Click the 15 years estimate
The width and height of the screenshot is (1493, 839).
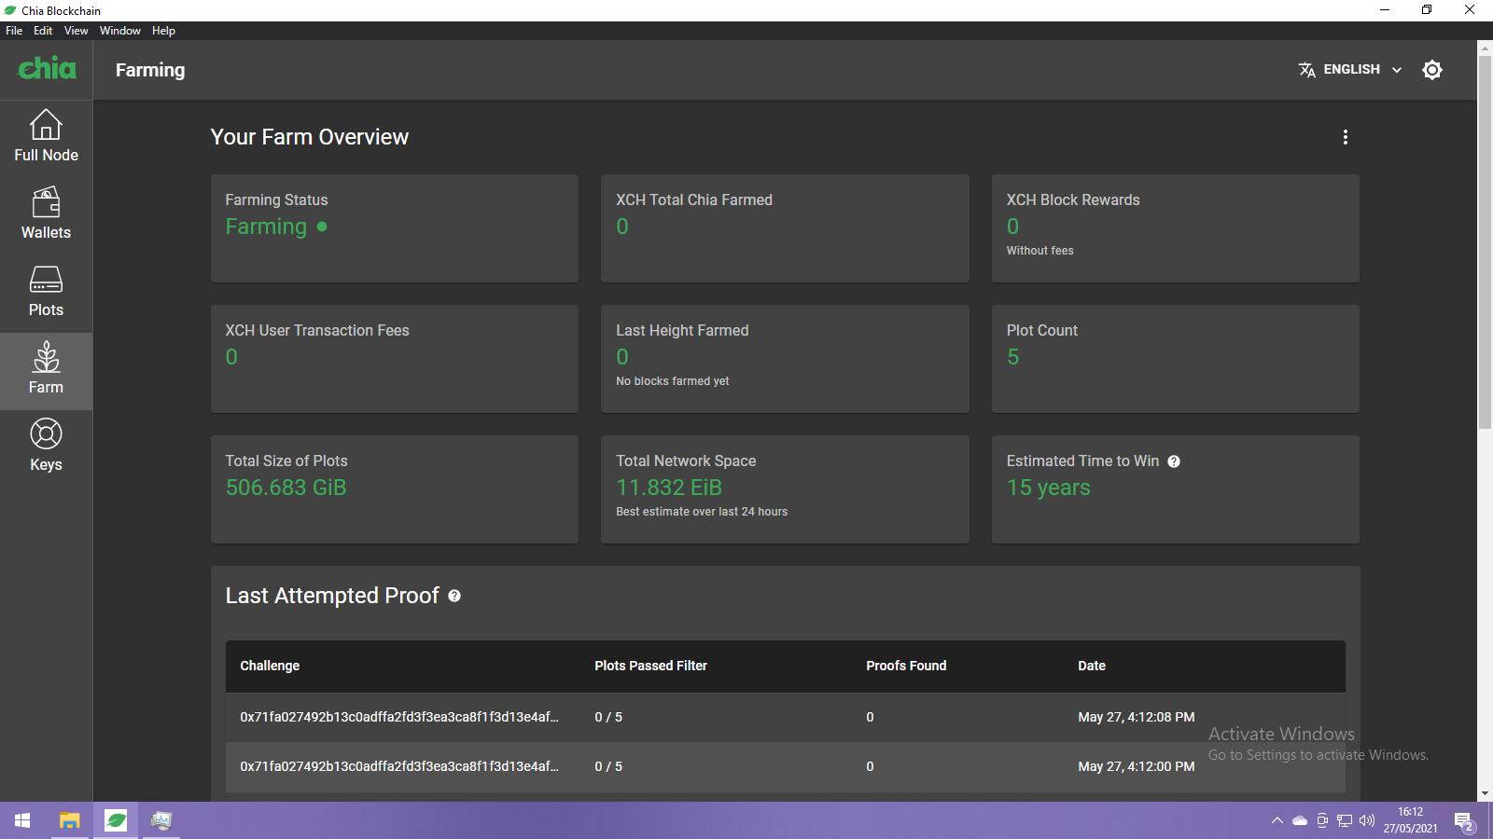[1048, 488]
